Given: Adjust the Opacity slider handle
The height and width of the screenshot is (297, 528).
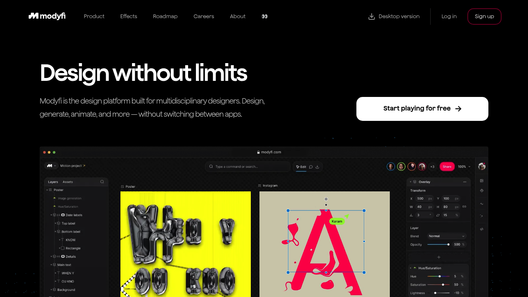Looking at the screenshot, I should pos(448,245).
